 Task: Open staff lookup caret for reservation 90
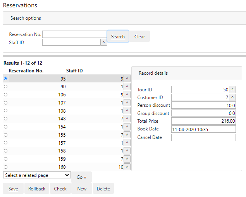coord(127,87)
